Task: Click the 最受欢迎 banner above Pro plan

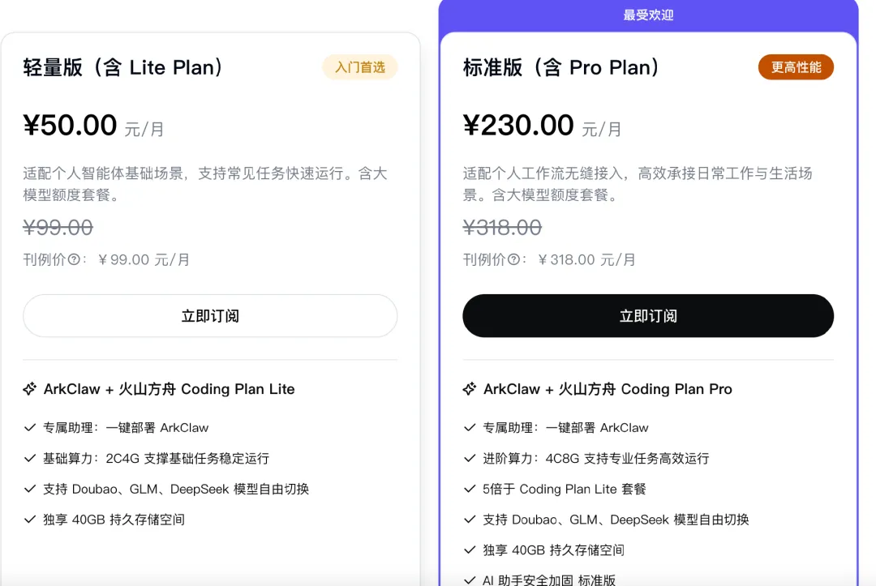Action: point(648,15)
